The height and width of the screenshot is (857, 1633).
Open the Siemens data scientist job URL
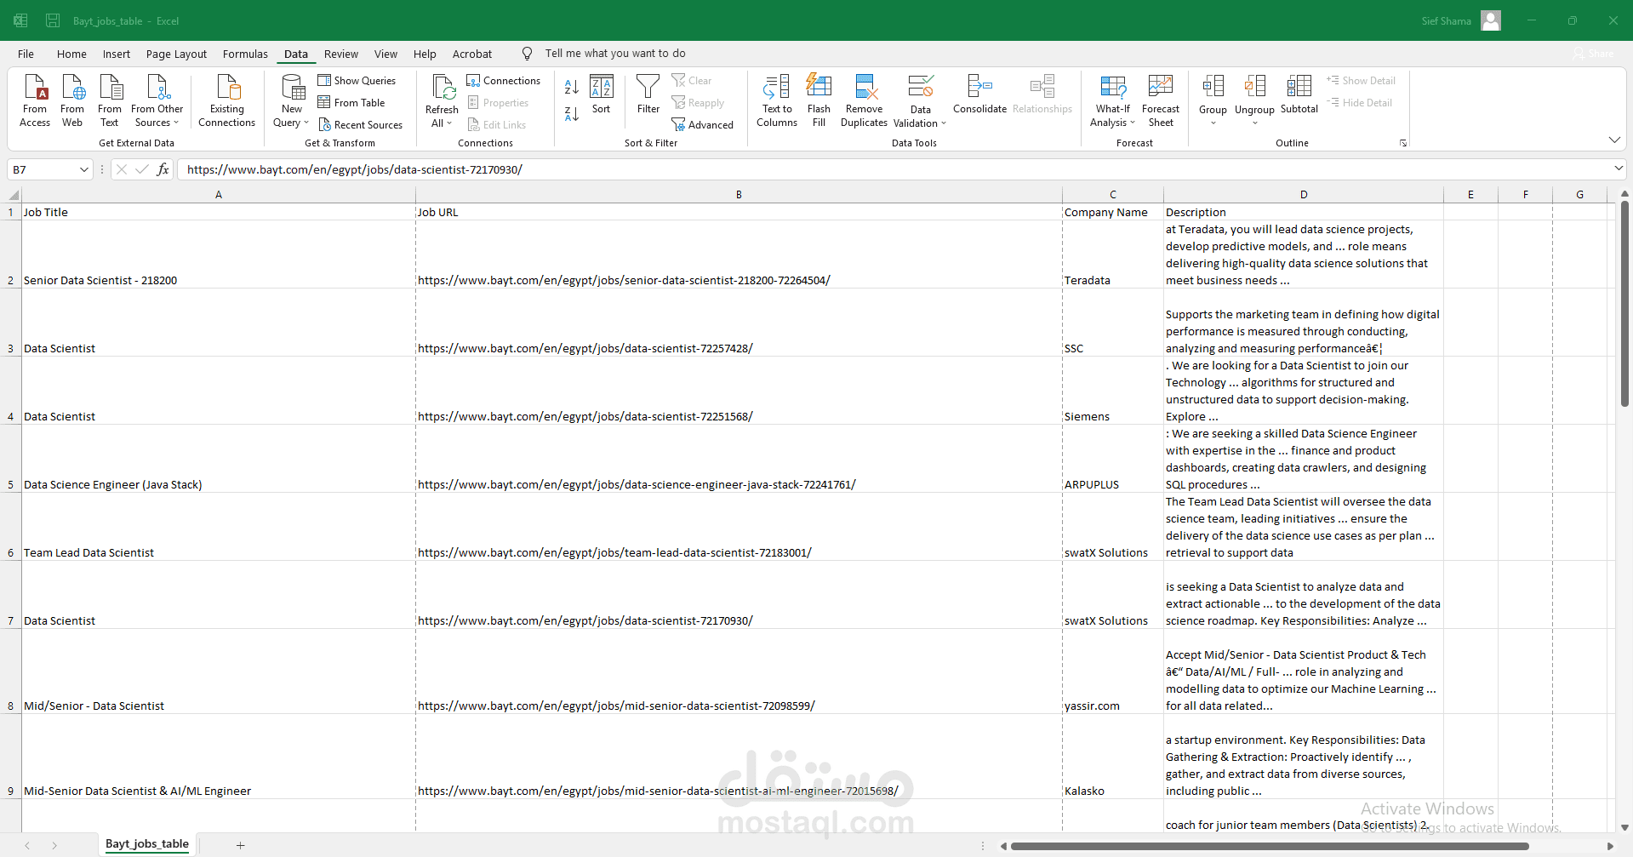pos(585,416)
